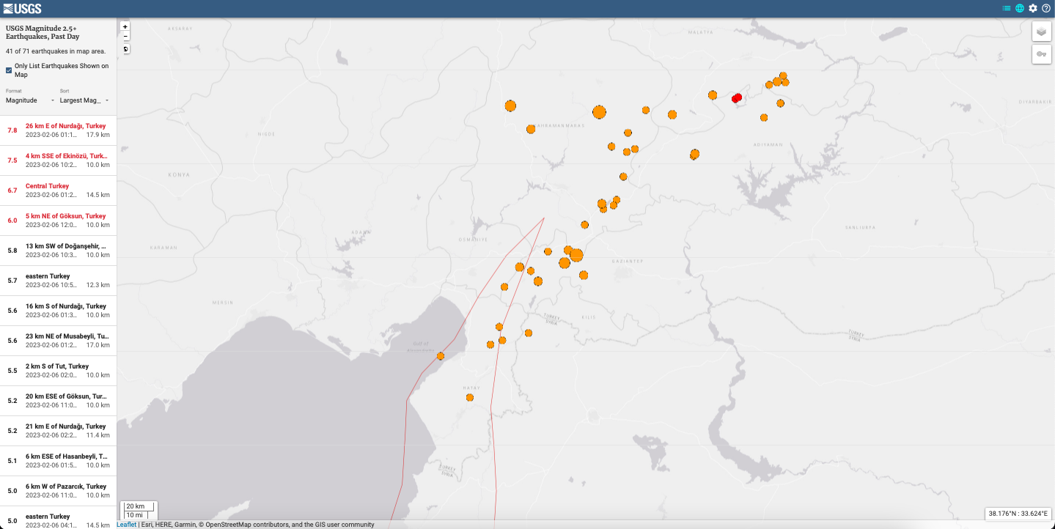Select the Central Turkey 6.7 earthquake entry

coord(59,190)
